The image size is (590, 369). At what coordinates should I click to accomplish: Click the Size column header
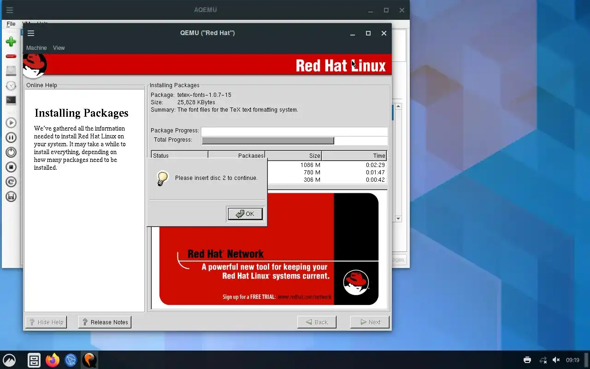(x=293, y=155)
